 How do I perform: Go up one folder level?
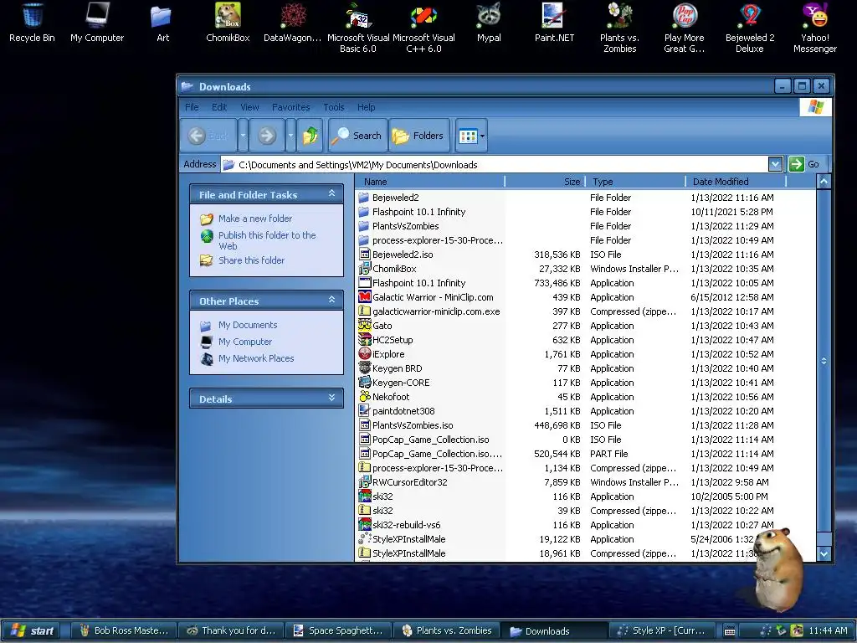point(310,136)
